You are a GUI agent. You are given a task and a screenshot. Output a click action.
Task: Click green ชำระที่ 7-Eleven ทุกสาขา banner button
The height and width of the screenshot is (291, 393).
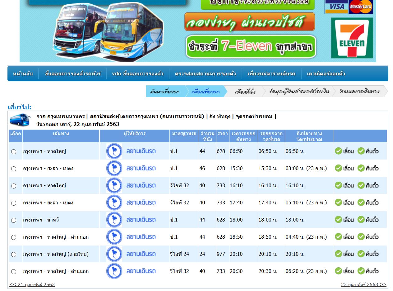click(251, 47)
